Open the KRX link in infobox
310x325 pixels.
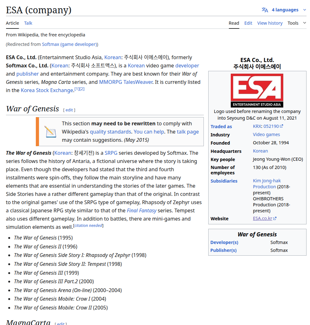click(x=257, y=127)
